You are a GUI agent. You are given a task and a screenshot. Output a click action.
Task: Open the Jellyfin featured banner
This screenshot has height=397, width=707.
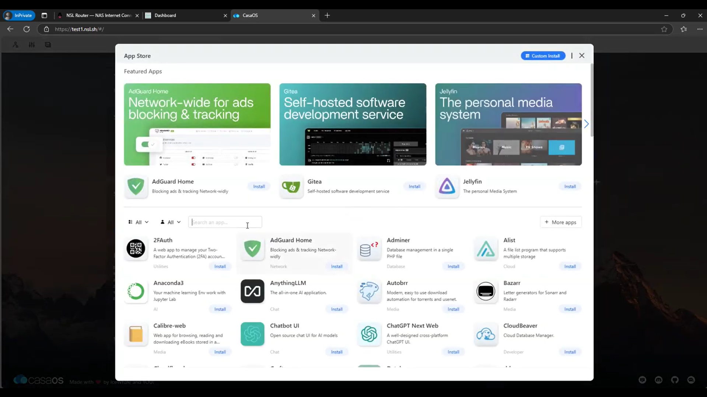pos(508,124)
